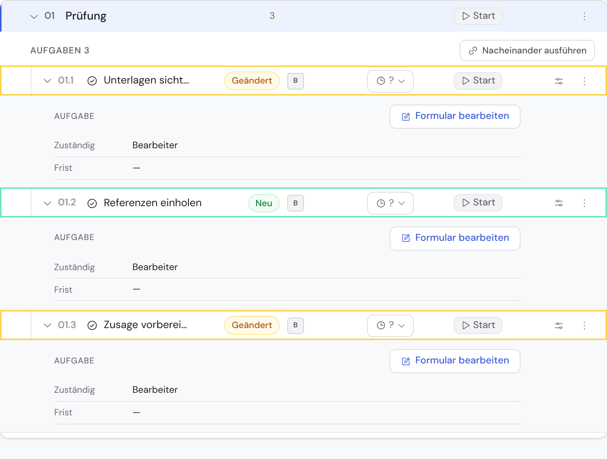Select the Prüfung section title

[x=86, y=16]
